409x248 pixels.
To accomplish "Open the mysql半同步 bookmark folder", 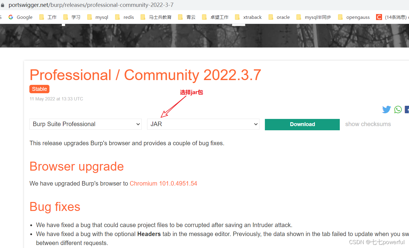I will 314,17.
